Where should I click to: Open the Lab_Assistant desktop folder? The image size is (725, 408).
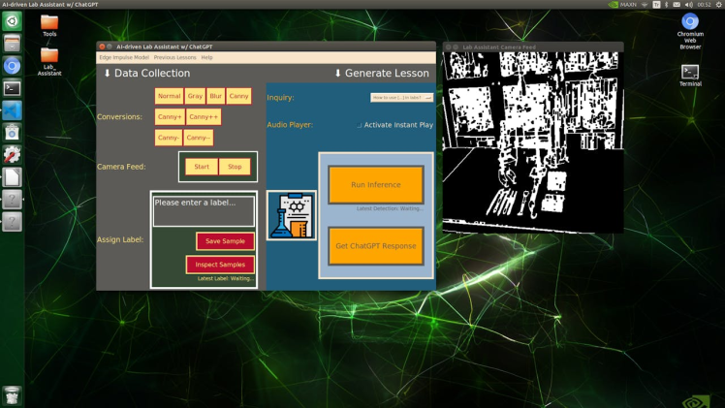pos(49,56)
